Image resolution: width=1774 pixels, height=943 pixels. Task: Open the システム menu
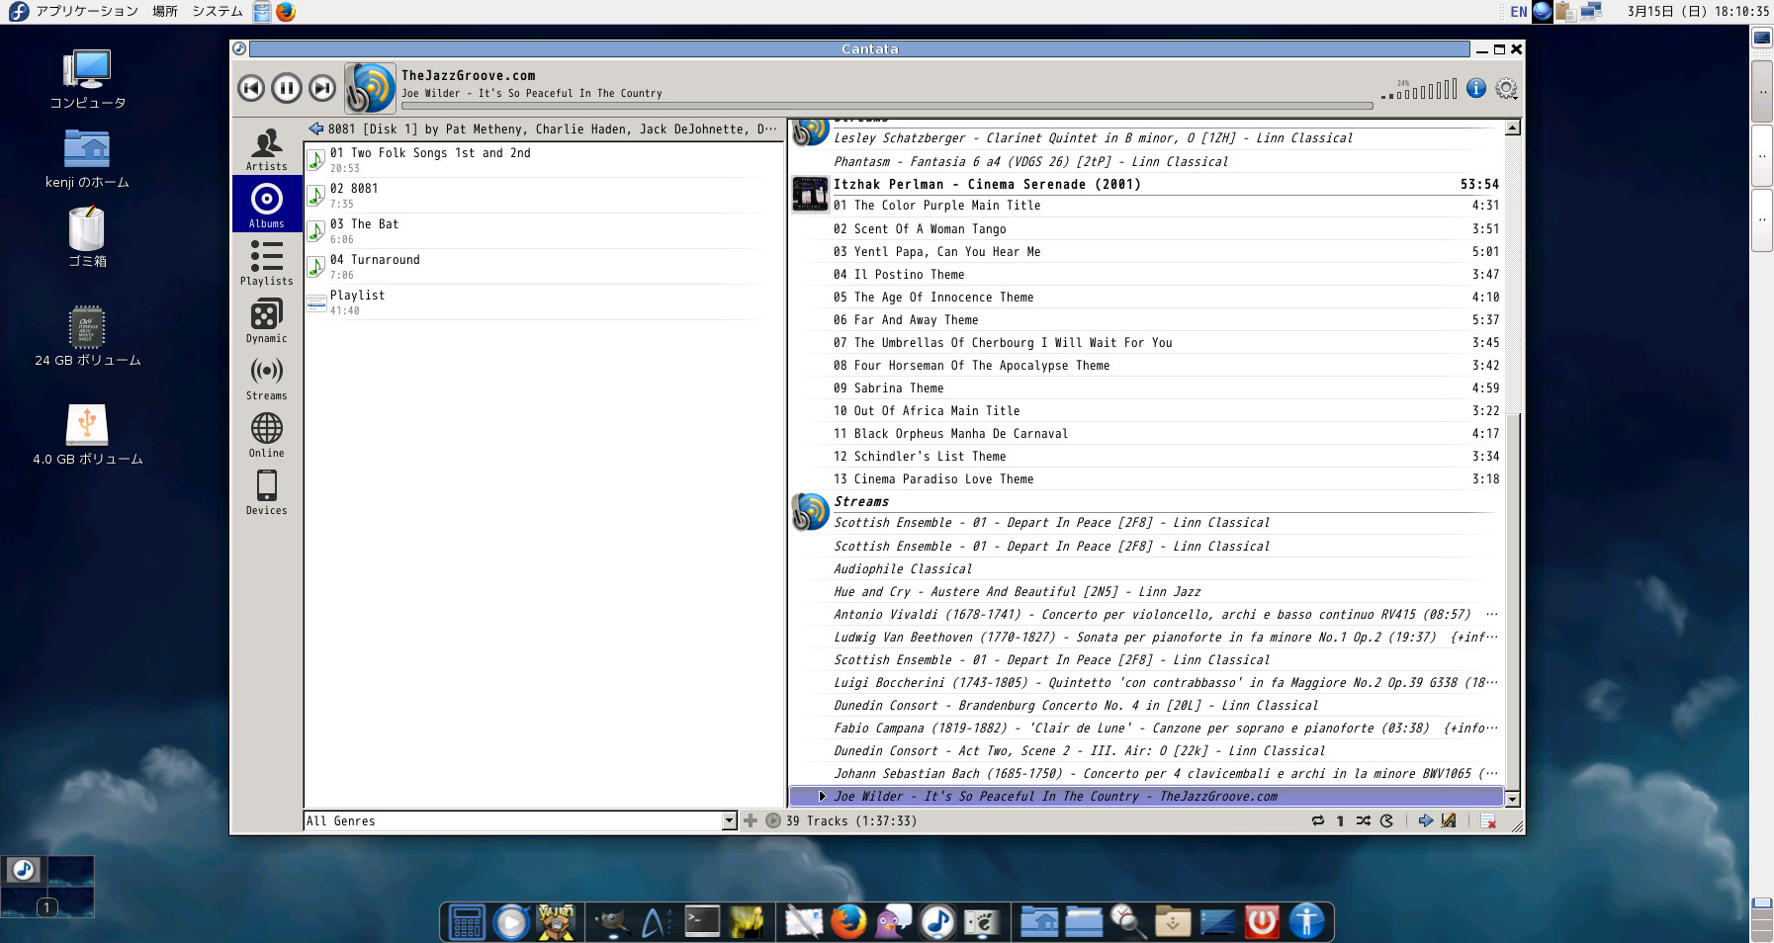pyautogui.click(x=219, y=11)
